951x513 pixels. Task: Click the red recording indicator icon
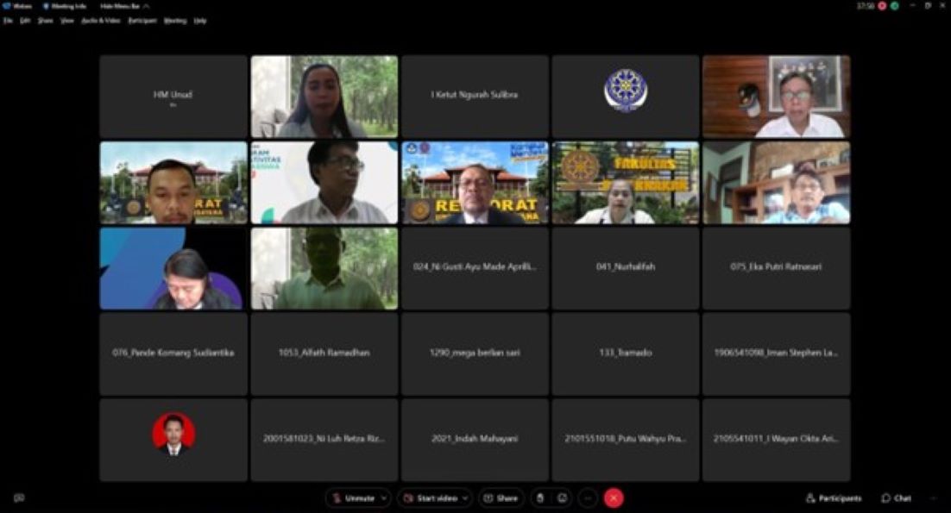click(x=883, y=6)
